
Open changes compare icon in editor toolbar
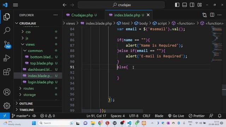tap(204, 15)
